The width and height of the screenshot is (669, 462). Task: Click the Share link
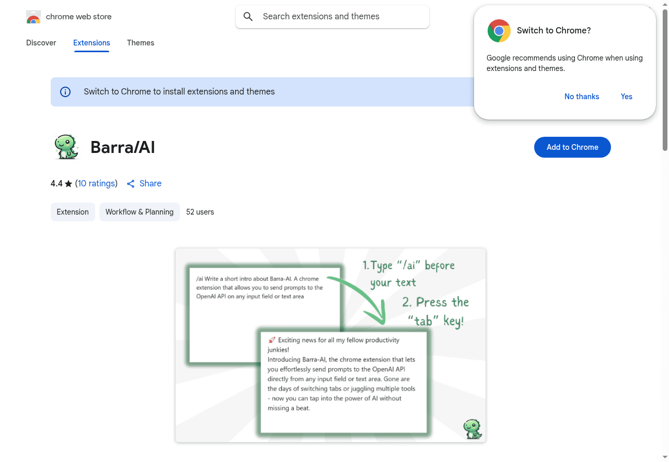pos(150,184)
